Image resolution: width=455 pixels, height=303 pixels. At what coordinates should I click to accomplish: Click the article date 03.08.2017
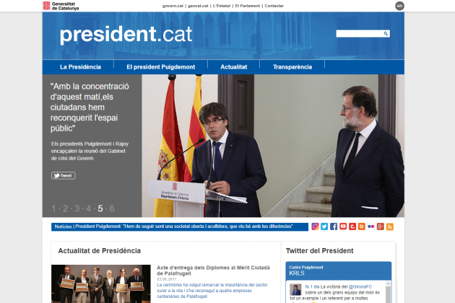(x=167, y=279)
